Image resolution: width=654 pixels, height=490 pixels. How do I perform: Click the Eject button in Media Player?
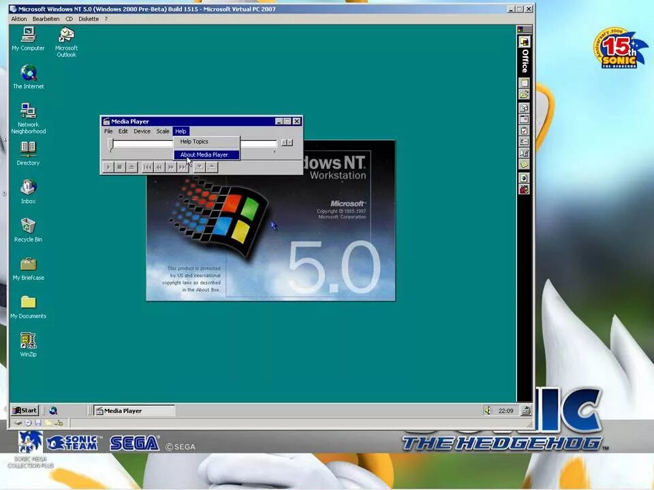click(131, 167)
